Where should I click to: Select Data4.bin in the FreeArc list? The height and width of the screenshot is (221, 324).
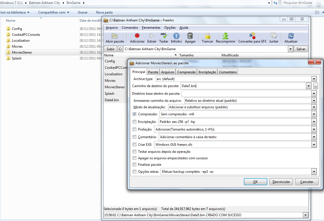(x=111, y=100)
